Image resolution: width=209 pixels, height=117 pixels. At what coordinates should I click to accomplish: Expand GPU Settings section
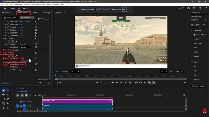5,67
